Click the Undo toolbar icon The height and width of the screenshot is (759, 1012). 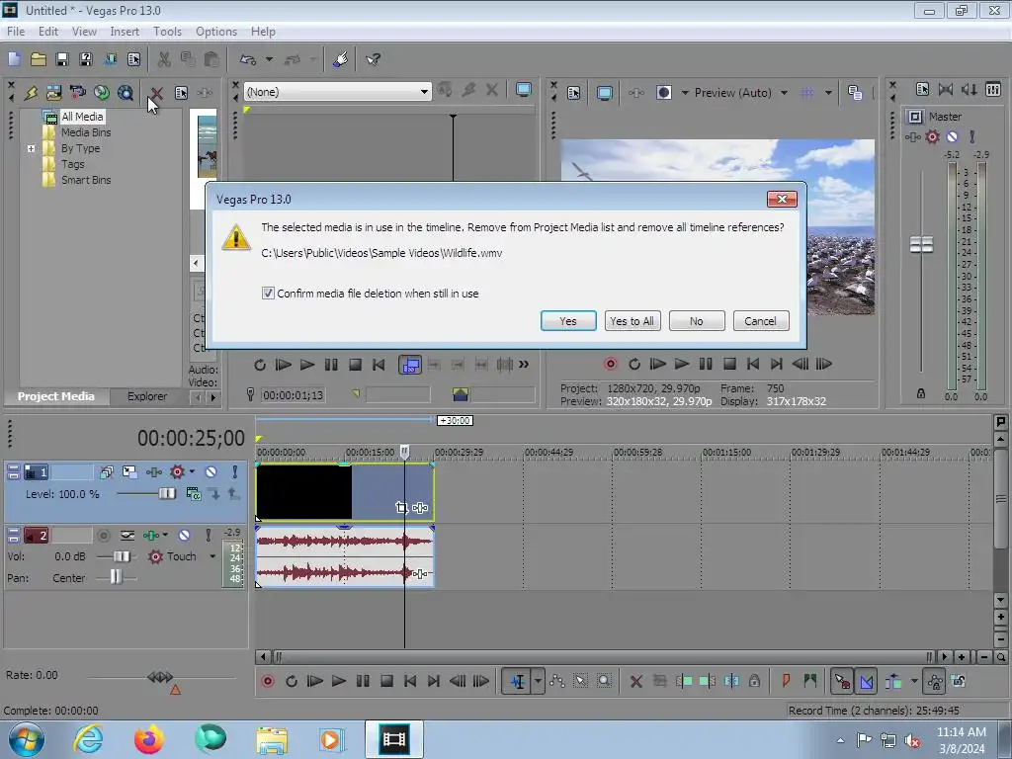[x=248, y=59]
